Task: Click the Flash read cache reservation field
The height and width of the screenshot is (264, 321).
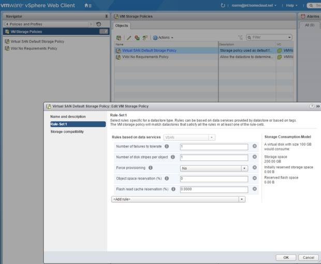Action: [213, 189]
